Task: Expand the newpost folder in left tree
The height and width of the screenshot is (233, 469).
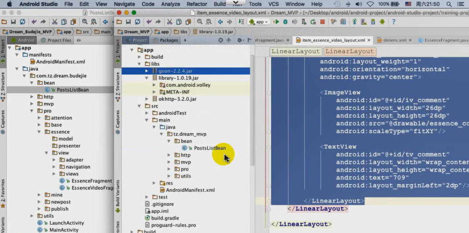Action: coord(39,202)
